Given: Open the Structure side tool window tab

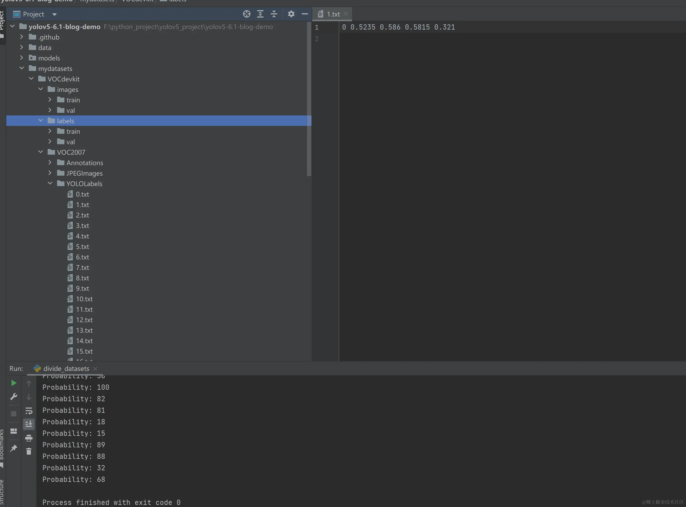Looking at the screenshot, I should pos(2,493).
